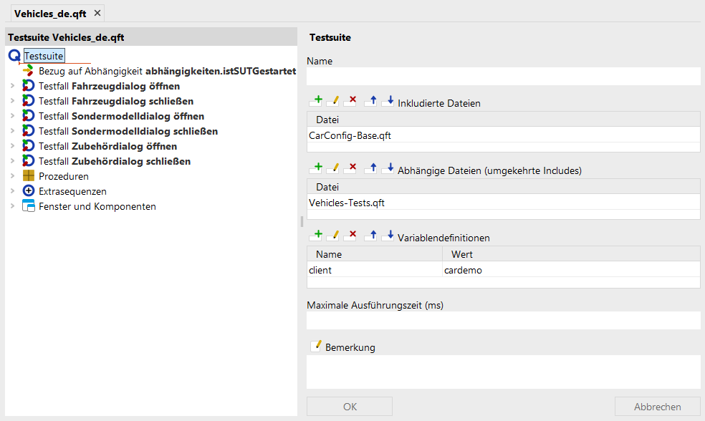This screenshot has width=705, height=421.
Task: Click move down arrow for Inkludierte Dateien
Action: click(x=388, y=101)
